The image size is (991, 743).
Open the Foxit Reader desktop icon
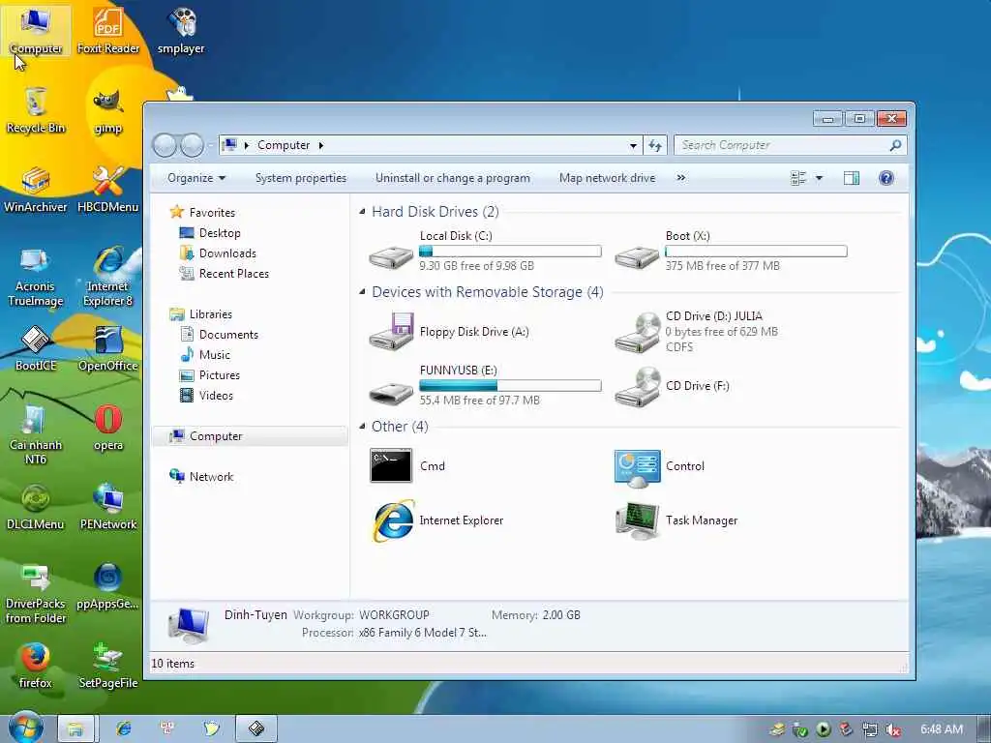[x=108, y=32]
